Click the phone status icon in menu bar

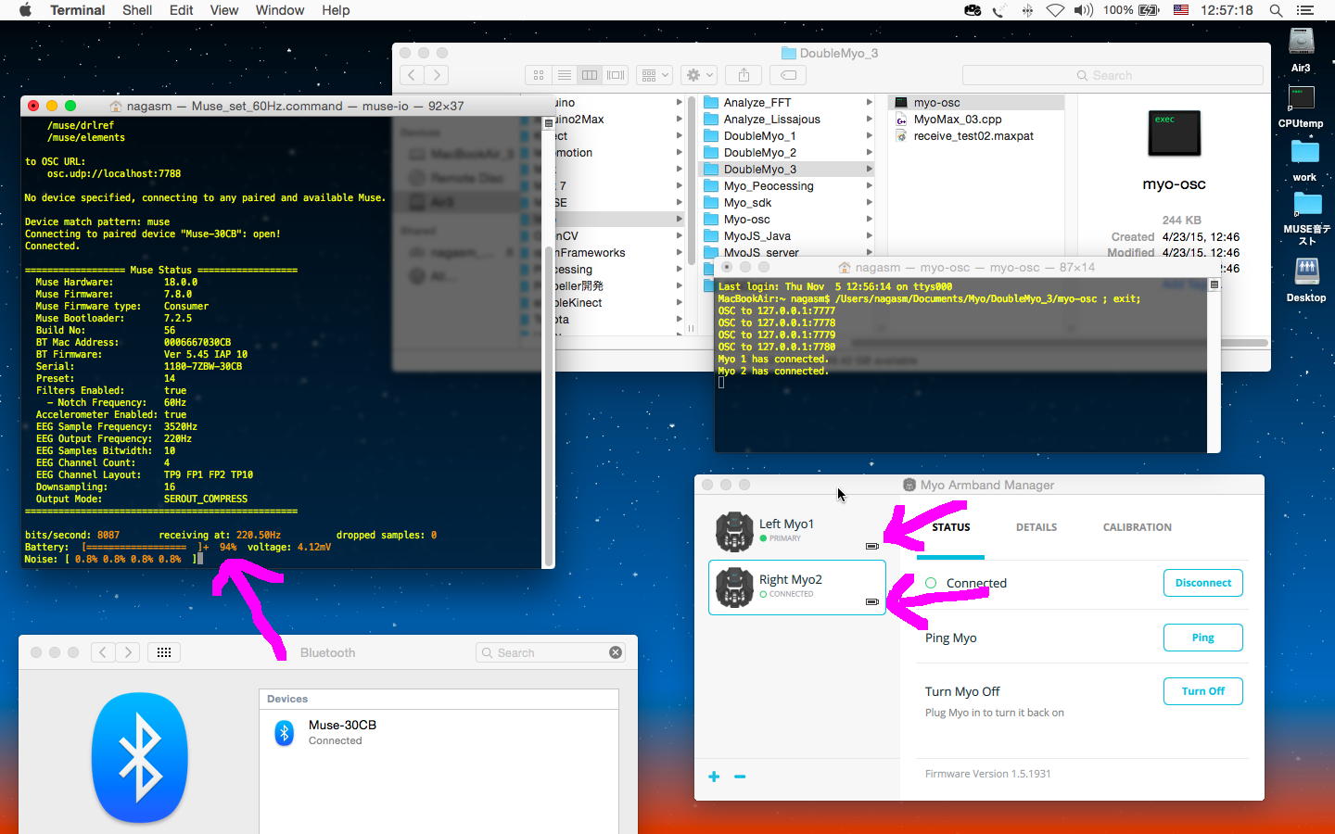[x=999, y=10]
